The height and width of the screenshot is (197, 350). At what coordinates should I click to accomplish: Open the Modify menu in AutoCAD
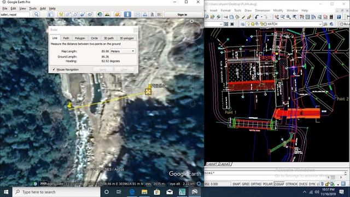point(278,10)
